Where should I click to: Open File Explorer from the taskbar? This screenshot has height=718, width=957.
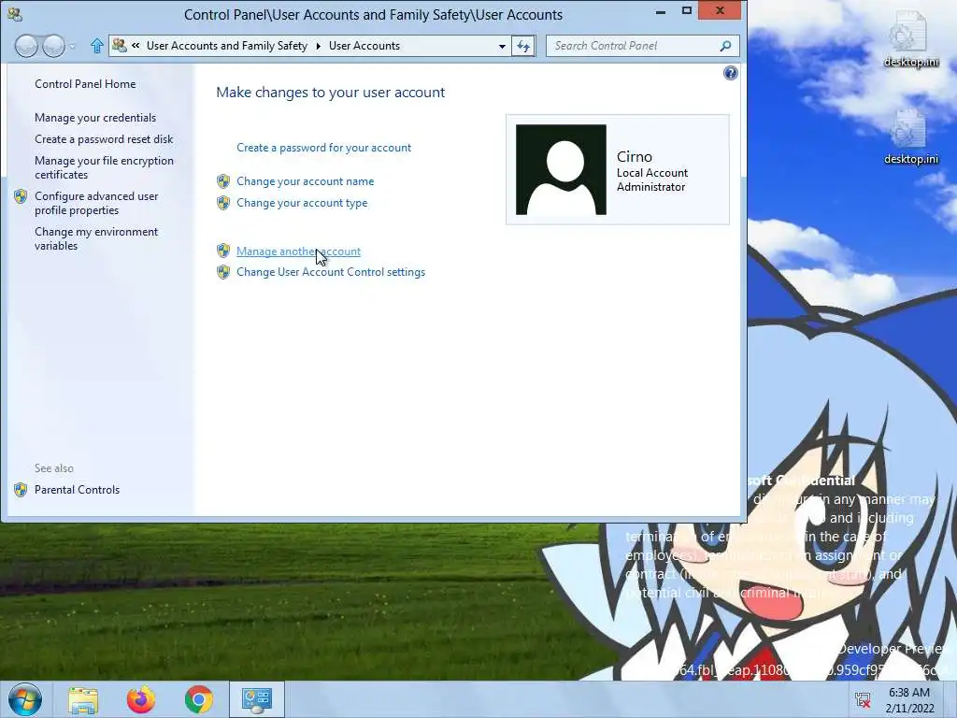(x=83, y=699)
